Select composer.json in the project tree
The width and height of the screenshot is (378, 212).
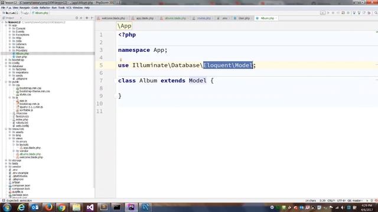21,185
